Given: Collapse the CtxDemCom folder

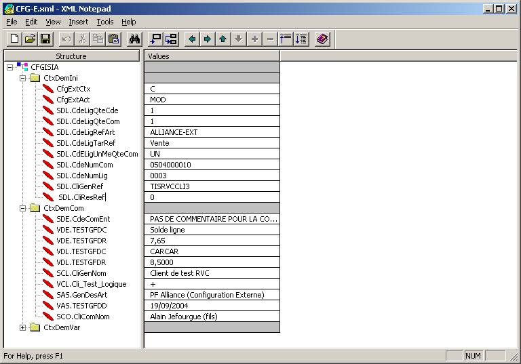Looking at the screenshot, I should click(22, 208).
